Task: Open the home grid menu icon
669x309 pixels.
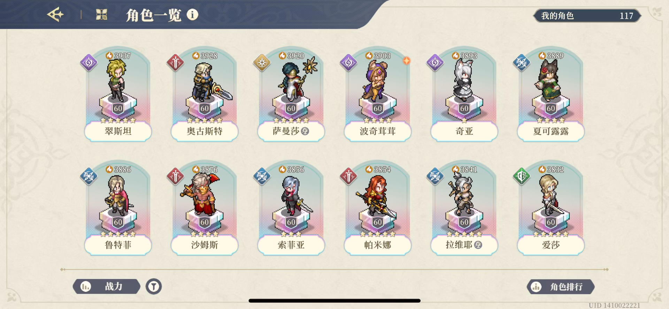Action: pos(101,15)
